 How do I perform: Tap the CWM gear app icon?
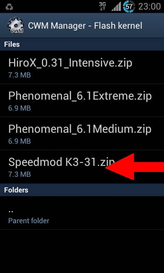[x=15, y=25]
